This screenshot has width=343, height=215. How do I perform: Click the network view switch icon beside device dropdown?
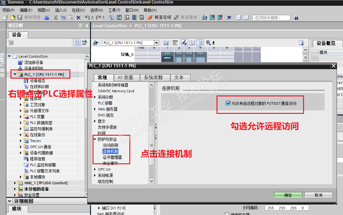pyautogui.click(x=96, y=42)
